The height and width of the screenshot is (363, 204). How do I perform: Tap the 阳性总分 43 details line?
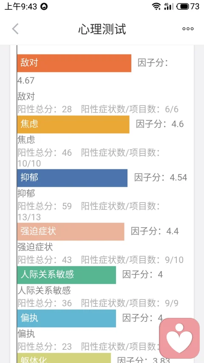pyautogui.click(x=101, y=260)
